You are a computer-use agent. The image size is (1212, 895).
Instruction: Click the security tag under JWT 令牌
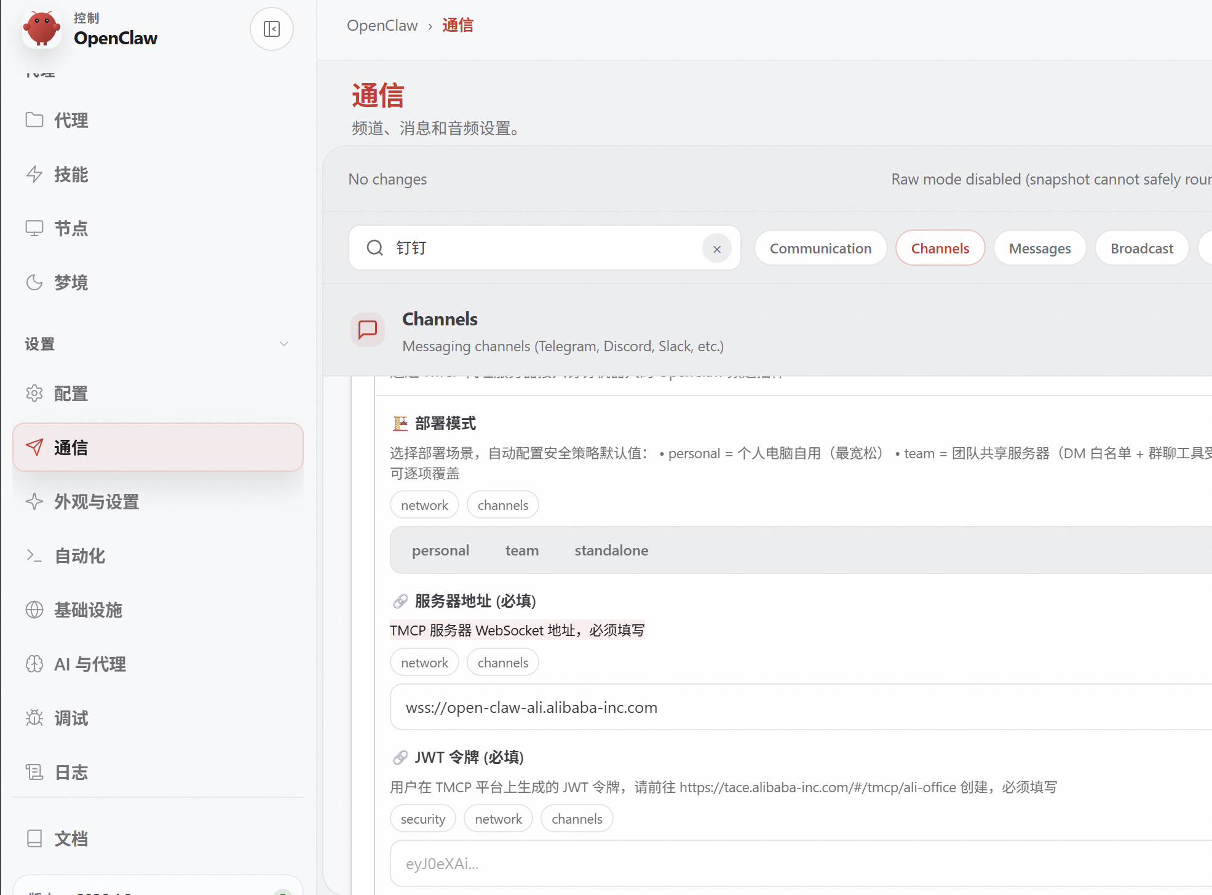click(x=422, y=819)
